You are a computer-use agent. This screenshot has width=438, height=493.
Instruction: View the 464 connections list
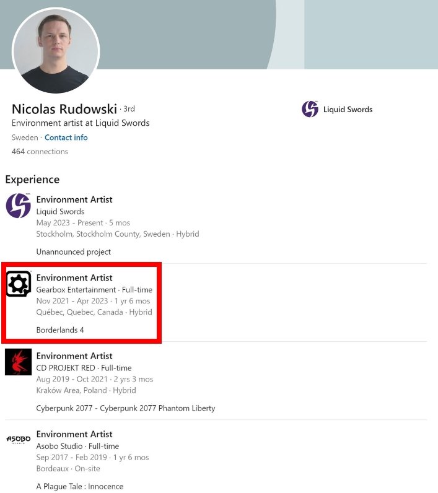click(40, 152)
